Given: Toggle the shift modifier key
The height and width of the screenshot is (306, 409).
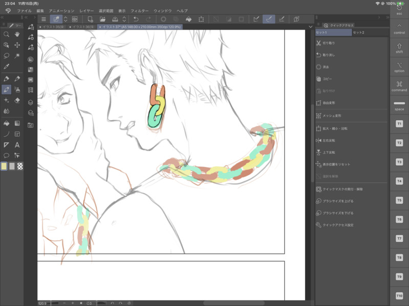Looking at the screenshot, I should click(x=399, y=48).
